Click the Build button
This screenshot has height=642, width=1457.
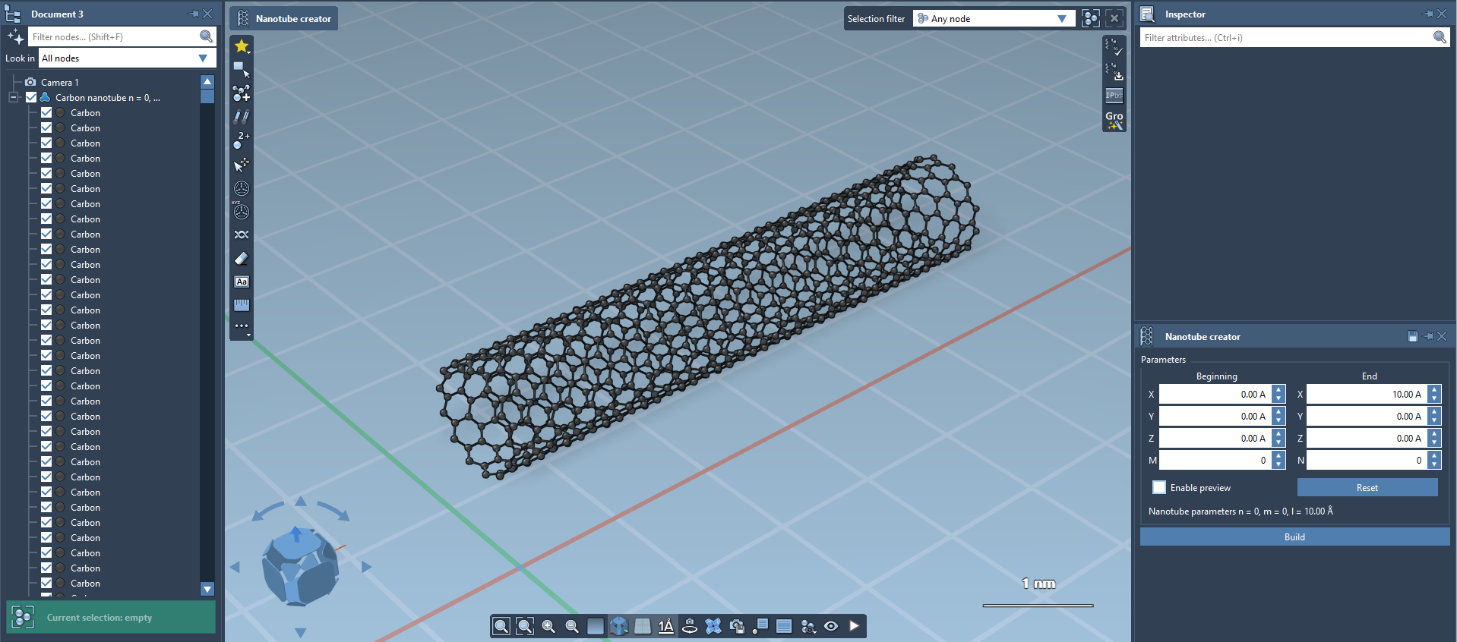pyautogui.click(x=1294, y=537)
